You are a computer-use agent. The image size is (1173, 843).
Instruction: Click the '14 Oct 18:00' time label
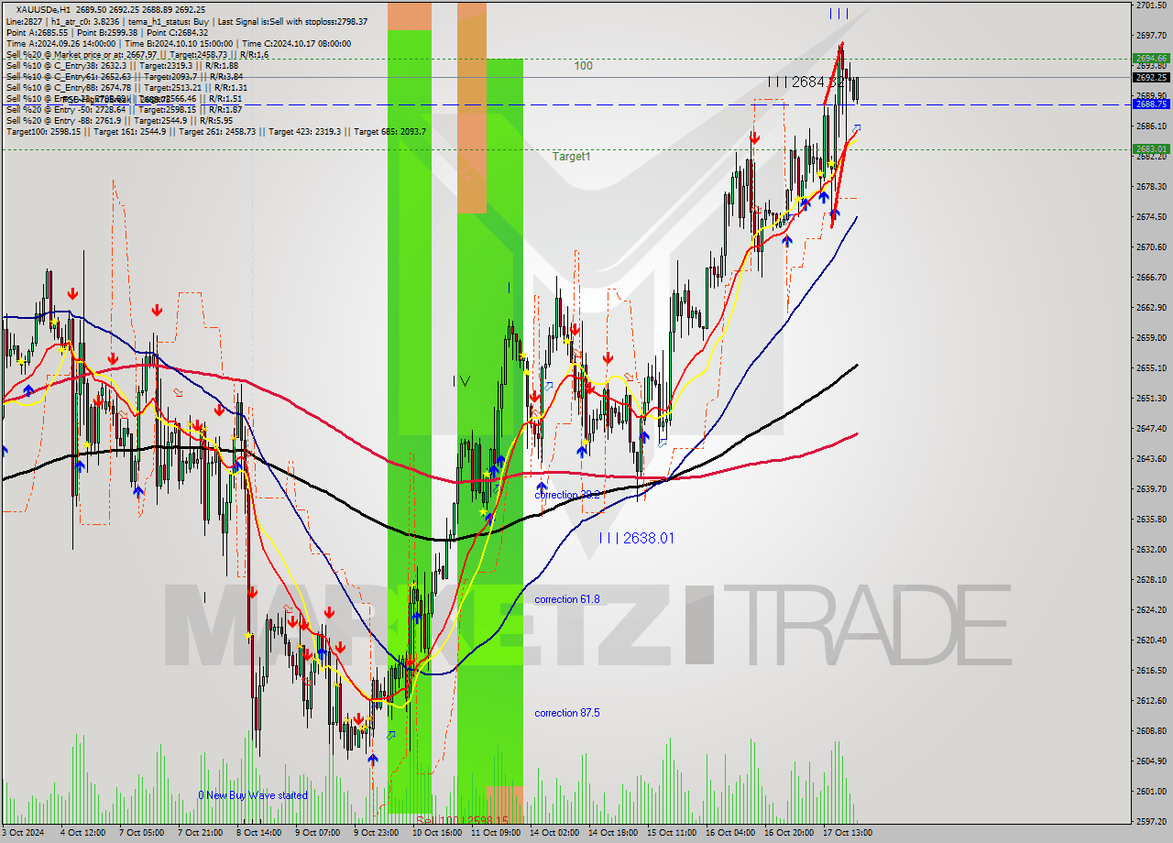pyautogui.click(x=612, y=833)
